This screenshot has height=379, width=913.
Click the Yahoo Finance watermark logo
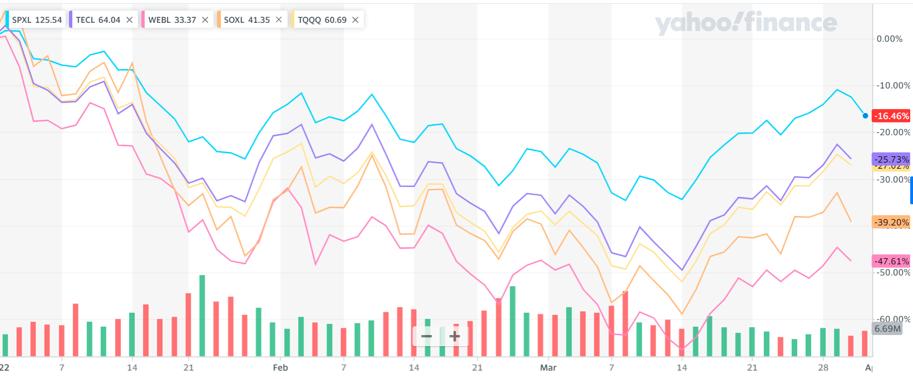(746, 23)
